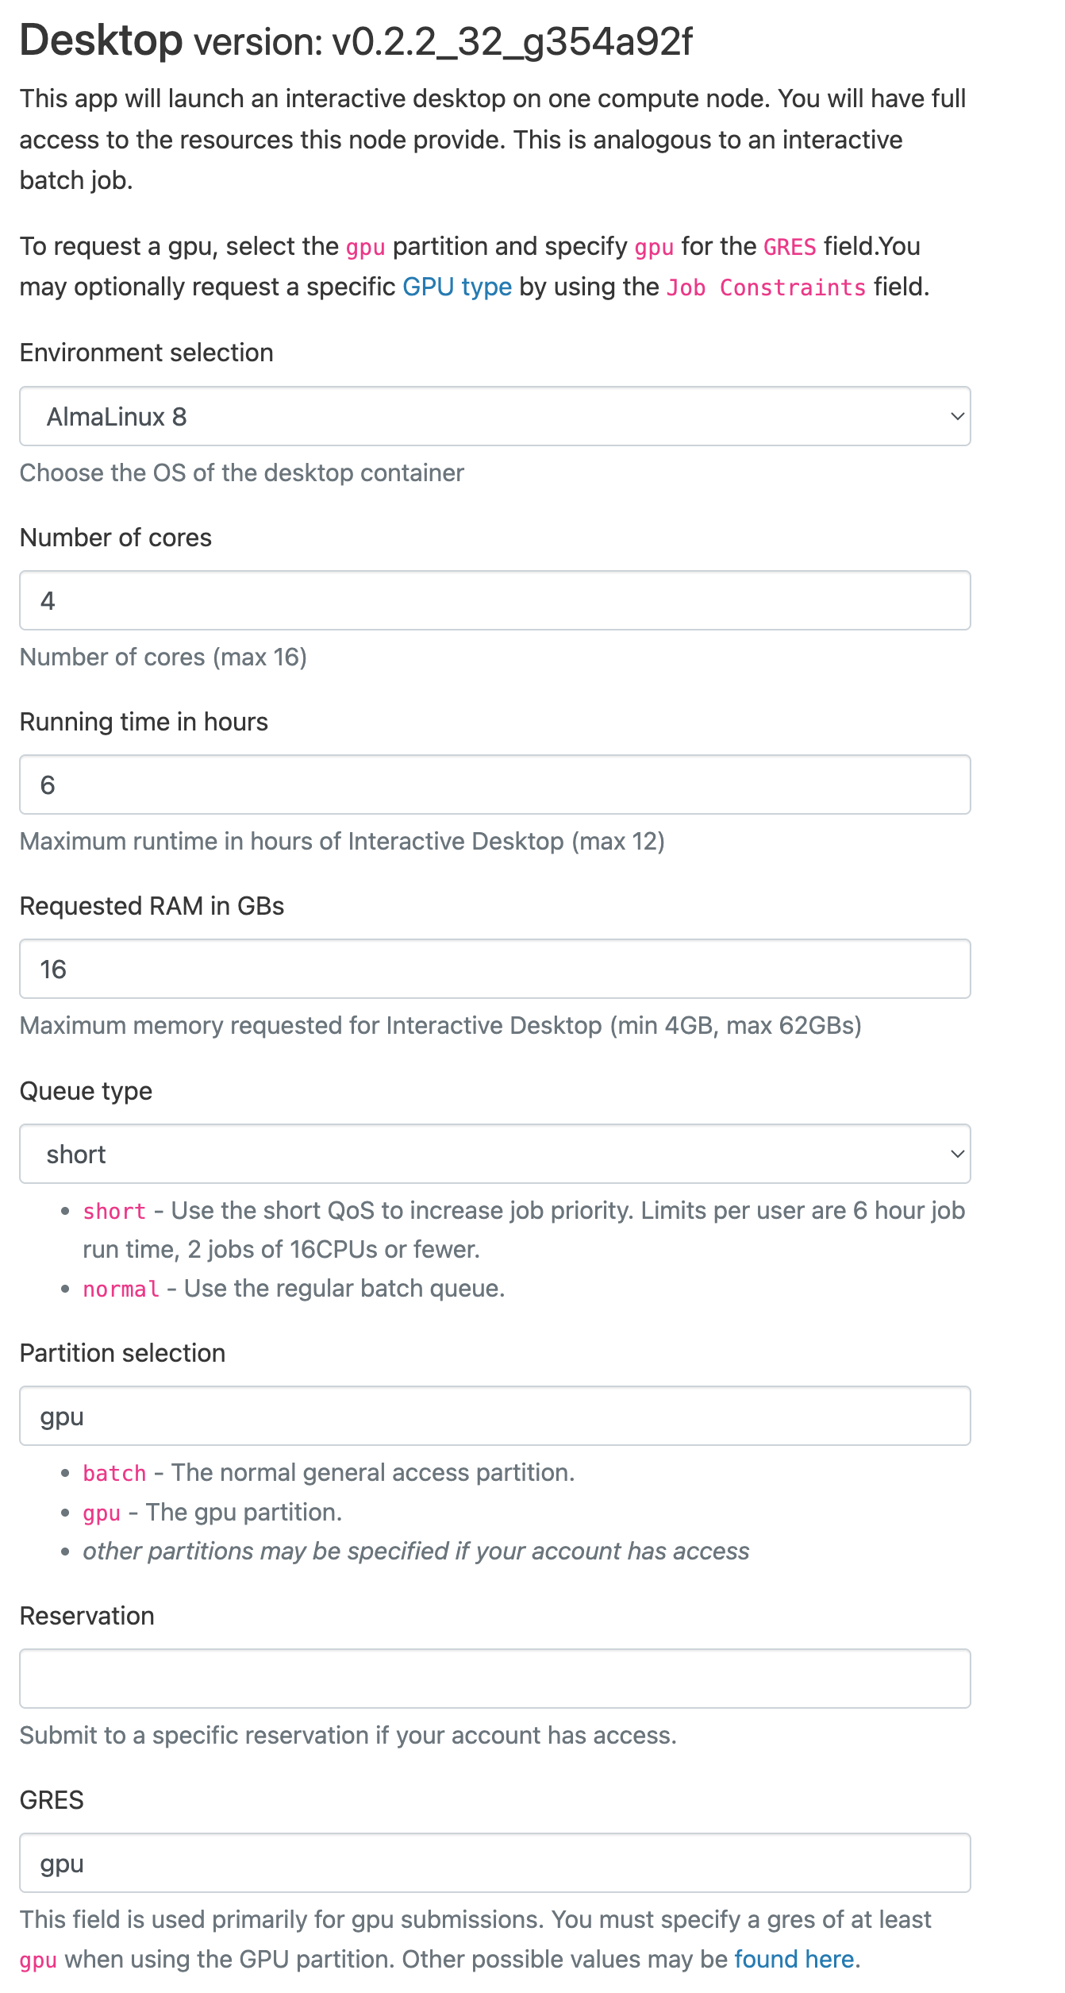Click the 'Environment selection' field label
Screen dimensions: 1065x1993
point(146,353)
